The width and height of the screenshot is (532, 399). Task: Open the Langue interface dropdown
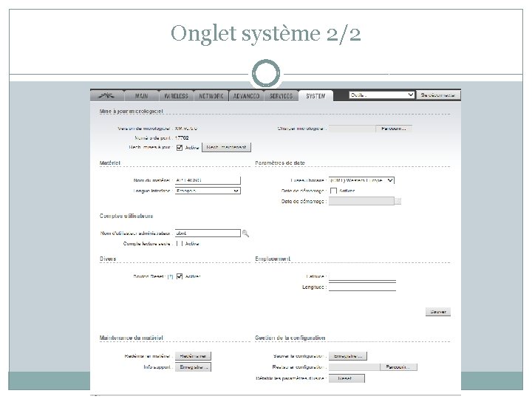(208, 191)
